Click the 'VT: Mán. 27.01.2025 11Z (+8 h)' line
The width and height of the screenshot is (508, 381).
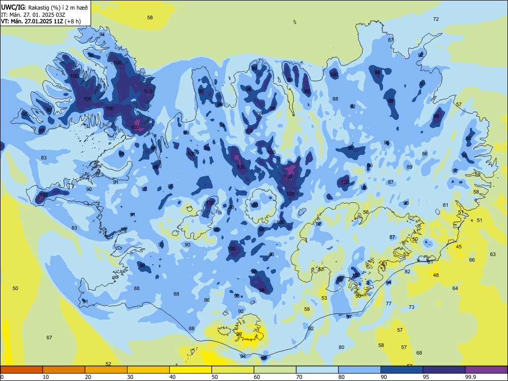(x=41, y=21)
